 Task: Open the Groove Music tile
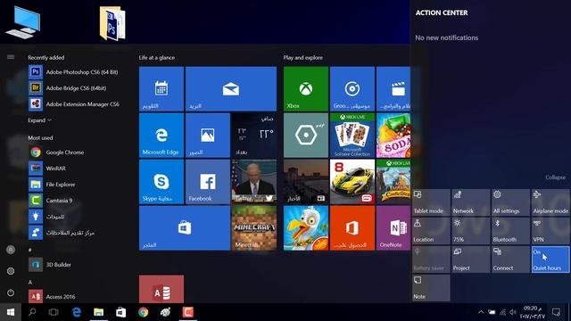click(x=352, y=89)
